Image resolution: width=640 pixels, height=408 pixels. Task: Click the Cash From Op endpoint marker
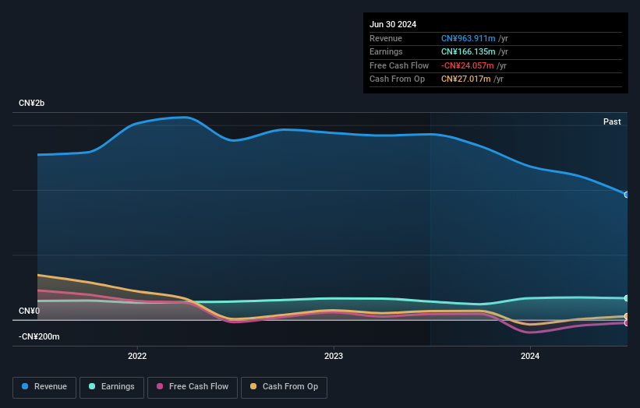tap(627, 316)
